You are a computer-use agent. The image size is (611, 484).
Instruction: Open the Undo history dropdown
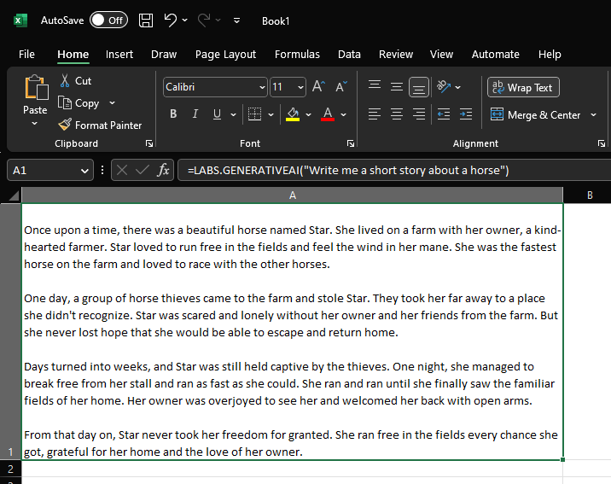coord(184,20)
